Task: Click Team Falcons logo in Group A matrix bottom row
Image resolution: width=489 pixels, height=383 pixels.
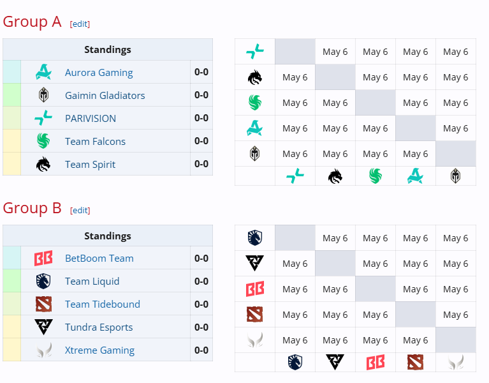Action: 376,176
